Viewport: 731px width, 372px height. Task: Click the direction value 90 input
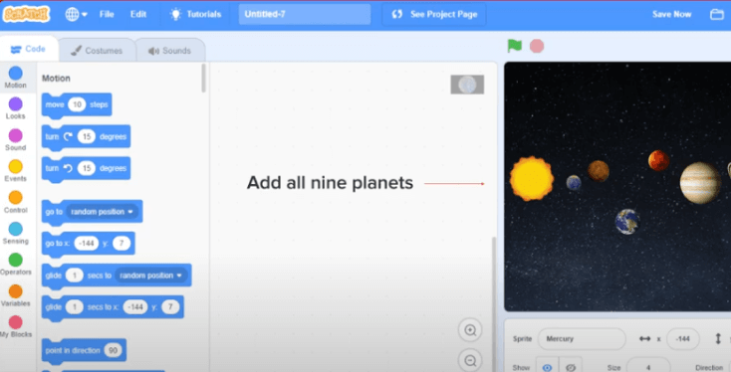[113, 350]
